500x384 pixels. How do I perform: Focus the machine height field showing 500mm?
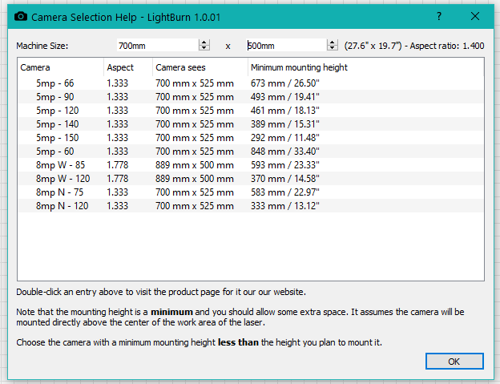[287, 46]
